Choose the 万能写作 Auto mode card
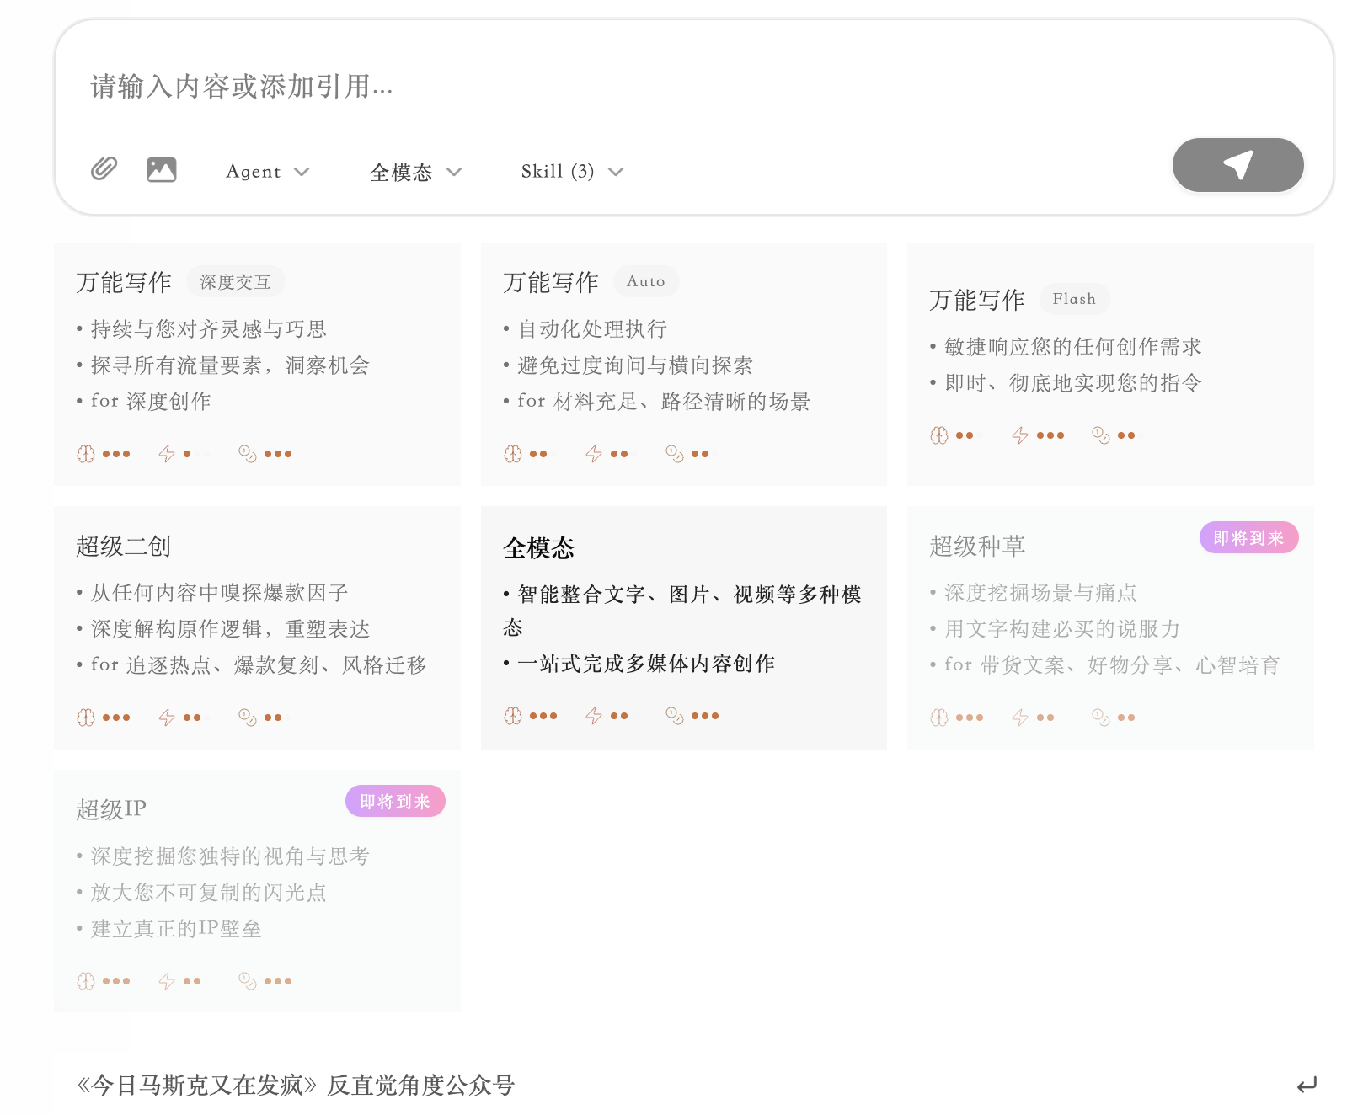 tap(683, 364)
